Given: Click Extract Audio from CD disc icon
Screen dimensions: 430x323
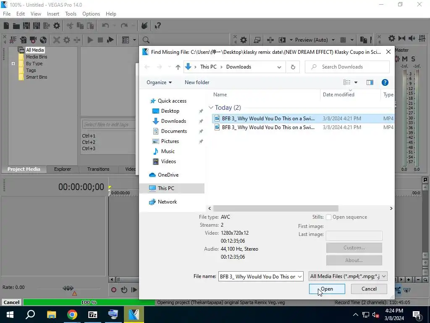Looking at the screenshot, I should click(x=43, y=40).
